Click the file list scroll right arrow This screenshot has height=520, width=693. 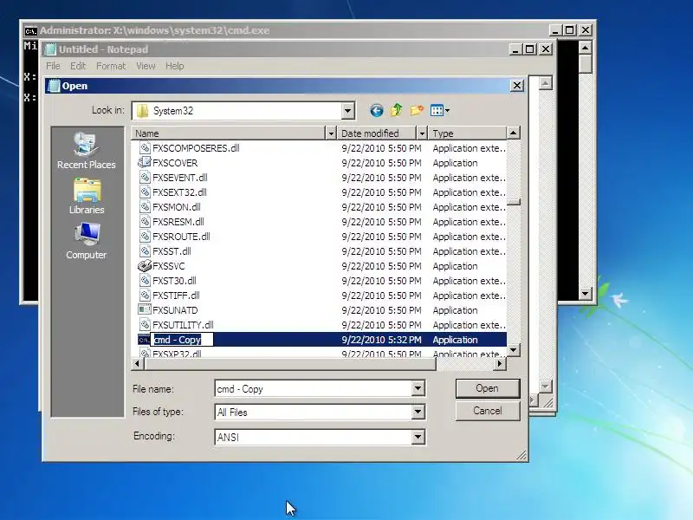500,363
